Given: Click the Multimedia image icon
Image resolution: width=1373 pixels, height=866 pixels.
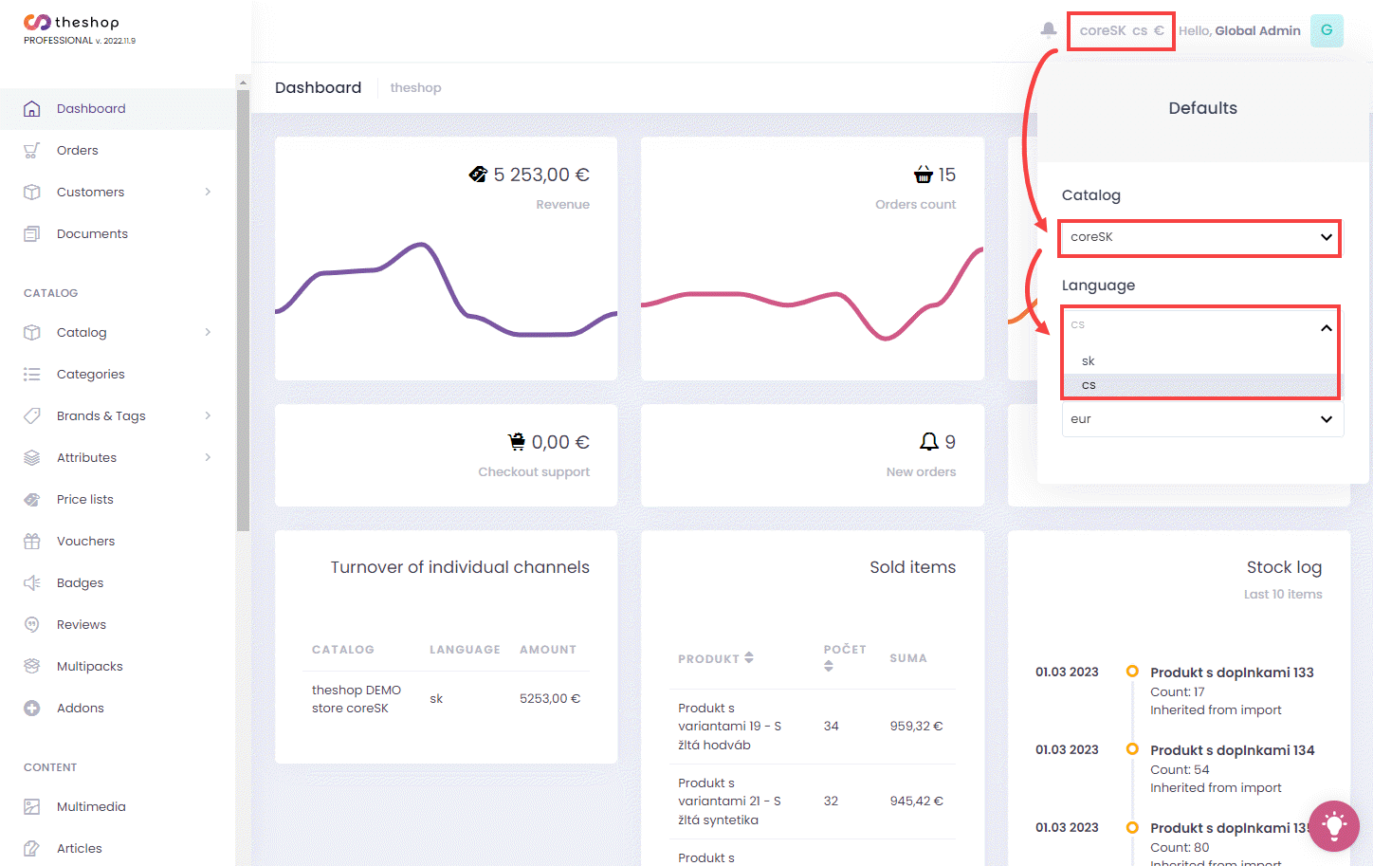Looking at the screenshot, I should (x=32, y=806).
